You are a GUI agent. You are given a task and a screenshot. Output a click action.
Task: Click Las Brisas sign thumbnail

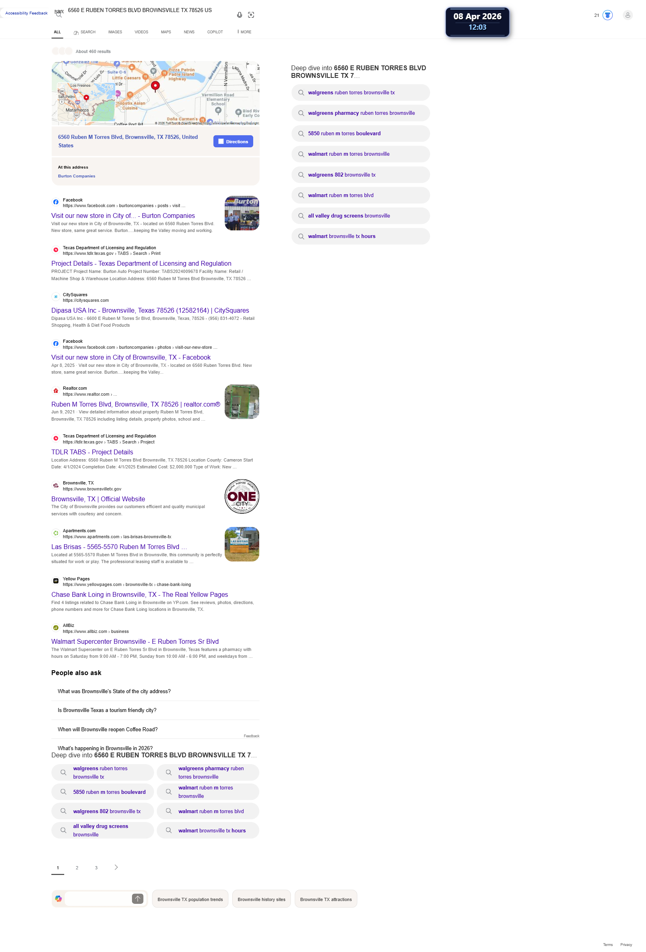tap(242, 544)
